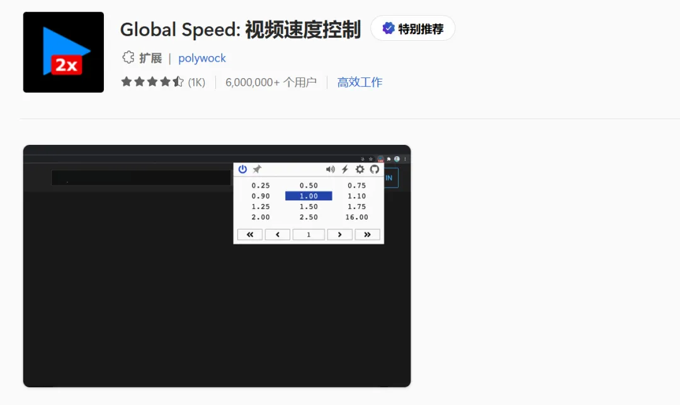Screen dimensions: 680x405
Task: Click the star bookmark icon in preview toolbar
Action: [371, 159]
